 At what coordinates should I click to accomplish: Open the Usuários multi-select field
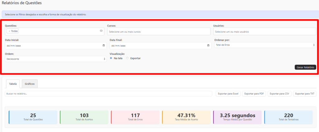[265, 32]
